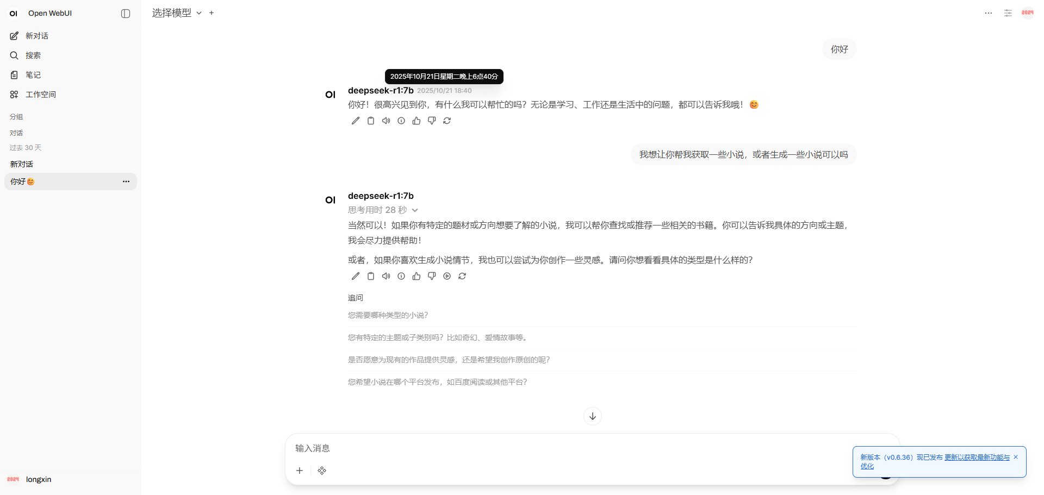Click continue response play icon
The height and width of the screenshot is (495, 1044).
click(x=447, y=276)
